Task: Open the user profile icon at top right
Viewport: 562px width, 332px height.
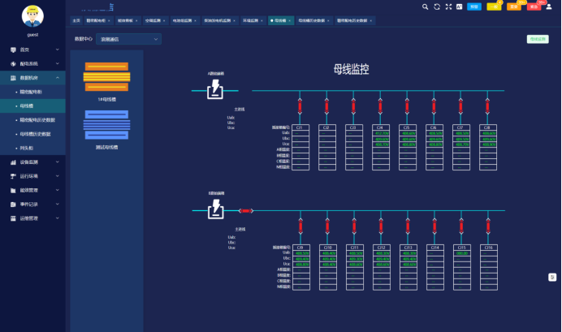Action: 549,6
